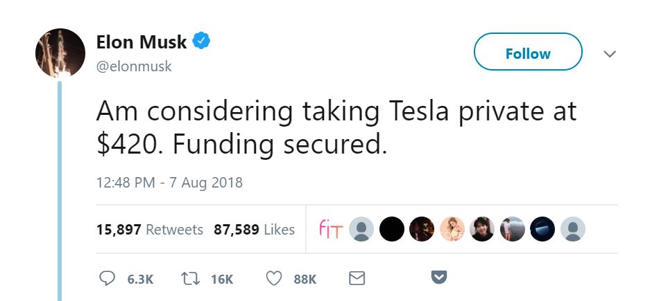Image resolution: width=659 pixels, height=301 pixels.
Task: Click the 6.3K reply count
Action: coord(140,279)
